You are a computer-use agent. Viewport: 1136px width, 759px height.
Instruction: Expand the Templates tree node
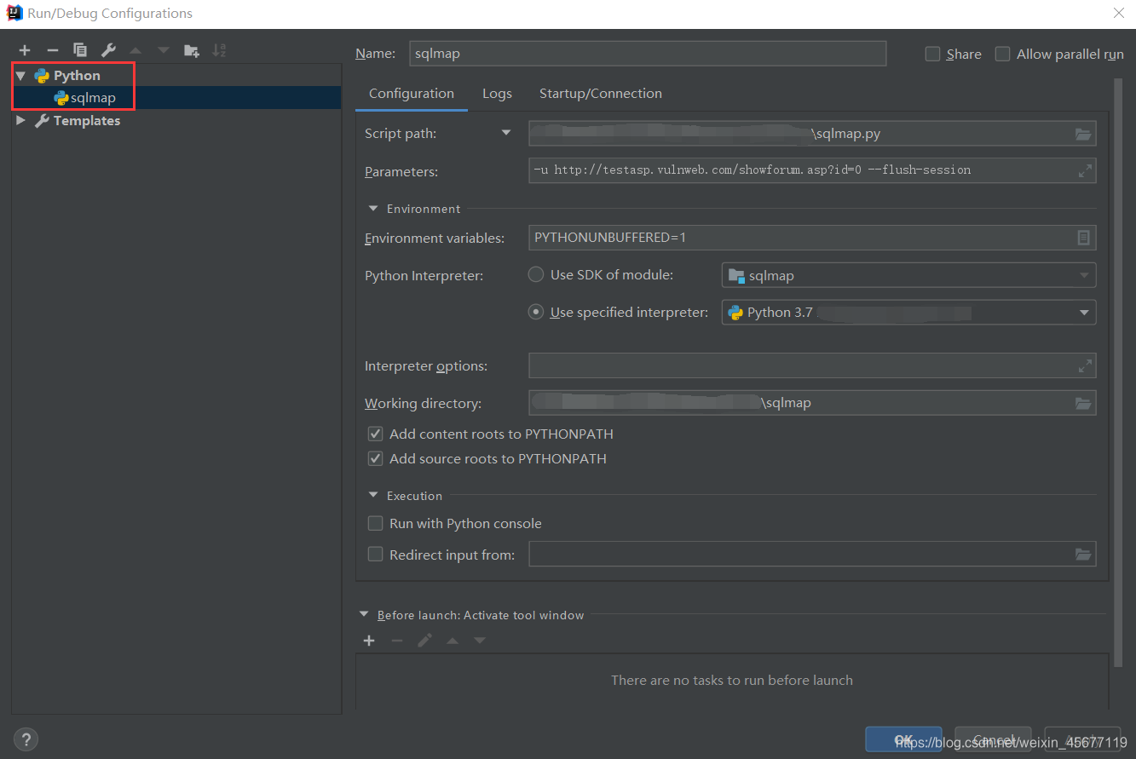pos(21,121)
